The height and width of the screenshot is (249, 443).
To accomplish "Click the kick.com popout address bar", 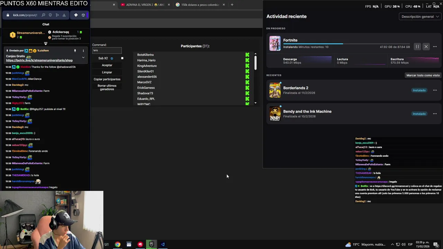I will tap(25, 15).
